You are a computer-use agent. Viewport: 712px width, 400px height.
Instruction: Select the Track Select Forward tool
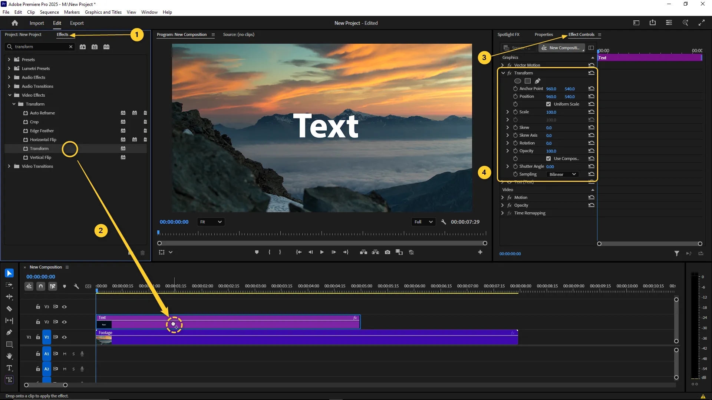coord(9,285)
